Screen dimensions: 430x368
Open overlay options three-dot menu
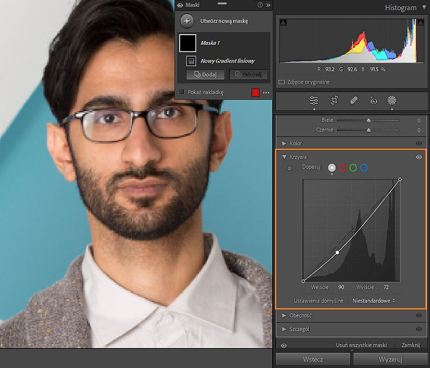click(266, 93)
